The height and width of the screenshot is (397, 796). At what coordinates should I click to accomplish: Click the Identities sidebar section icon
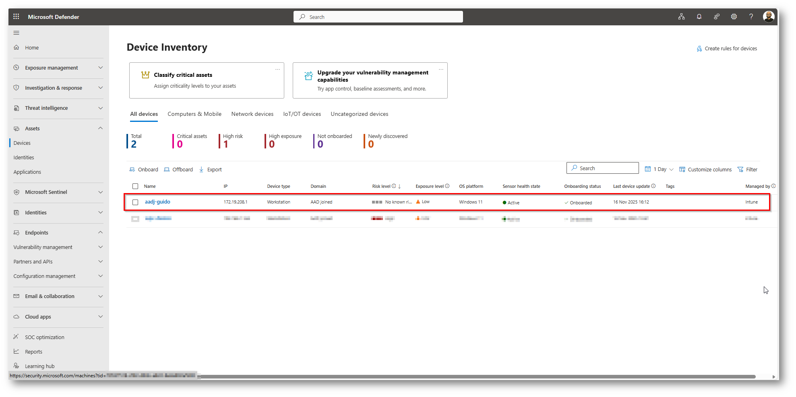pyautogui.click(x=17, y=213)
